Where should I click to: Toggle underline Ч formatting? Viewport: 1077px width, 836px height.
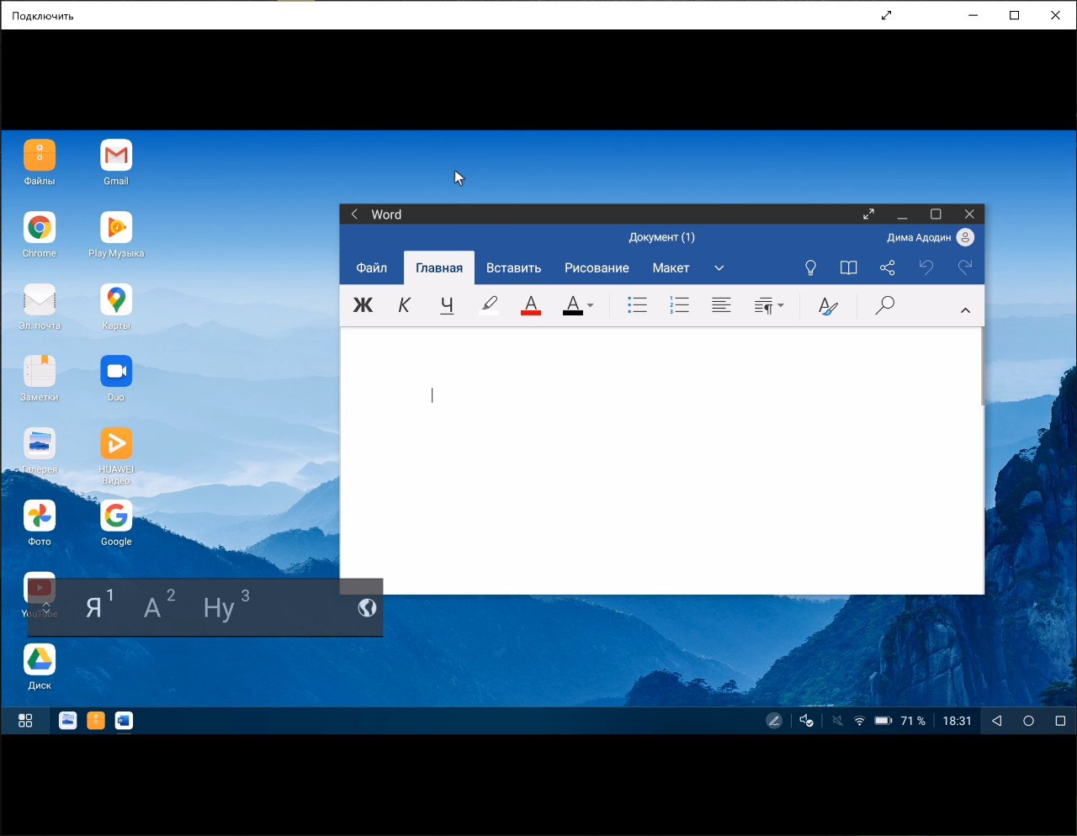tap(447, 305)
